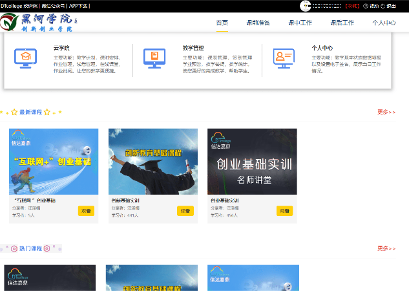Open the 课后工作 navigation menu

(x=342, y=23)
